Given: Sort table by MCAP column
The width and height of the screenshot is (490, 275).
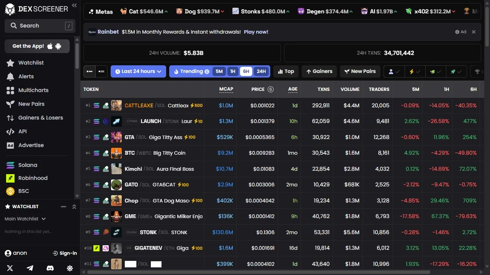Looking at the screenshot, I should pos(226,89).
